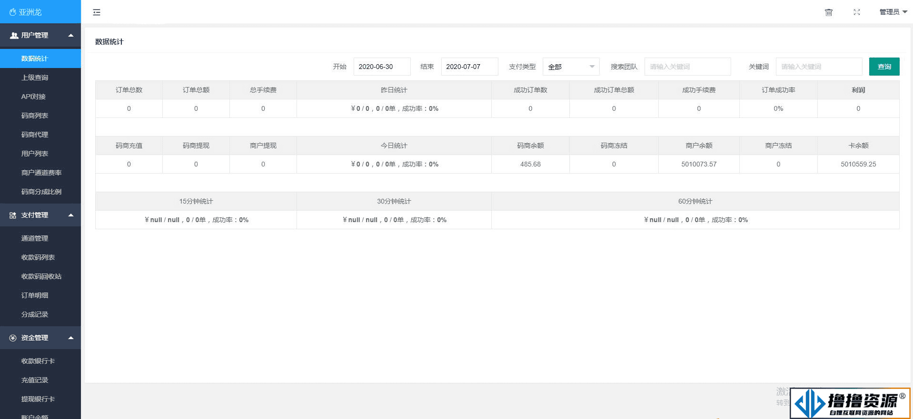Viewport: 913px width, 419px height.
Task: Open 码商分成比例 menu item
Action: (x=40, y=192)
